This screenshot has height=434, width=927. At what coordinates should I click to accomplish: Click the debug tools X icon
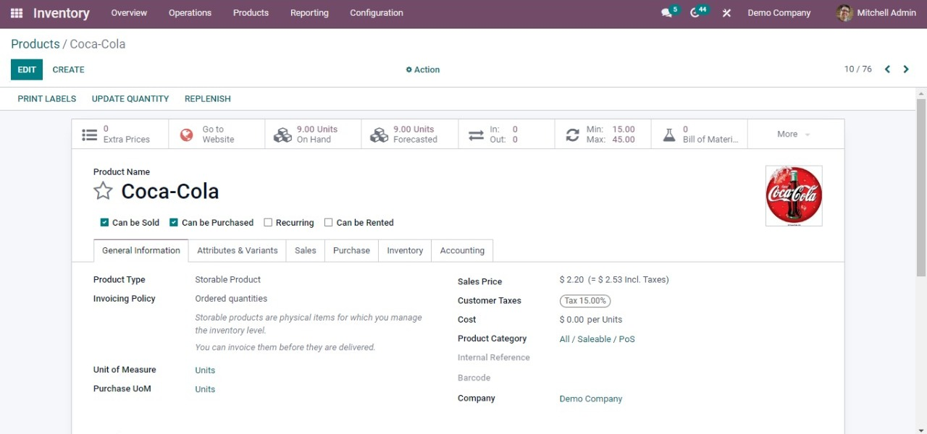(x=727, y=13)
